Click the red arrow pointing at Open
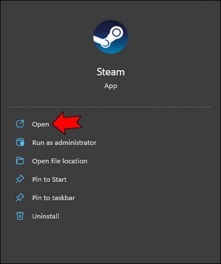The image size is (221, 264). (67, 123)
